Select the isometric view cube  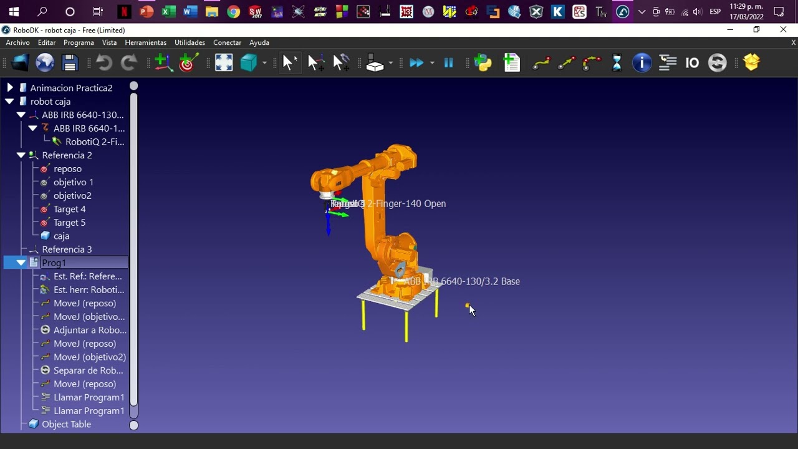click(x=249, y=62)
